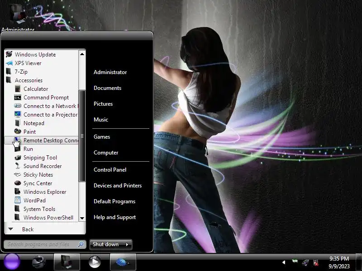Open Sound Recorder microphone icon
Screen dimensions: 362x271
pos(18,166)
